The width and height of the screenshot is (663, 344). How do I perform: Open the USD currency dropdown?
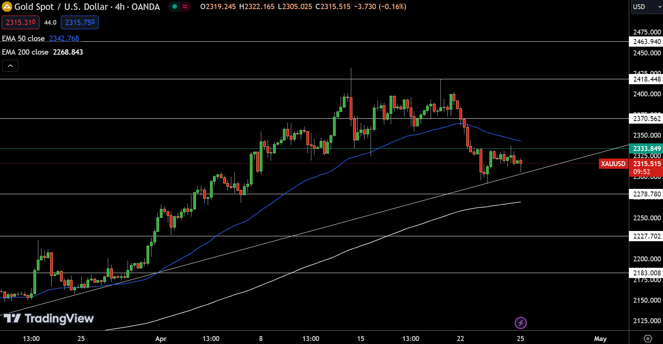[x=647, y=7]
